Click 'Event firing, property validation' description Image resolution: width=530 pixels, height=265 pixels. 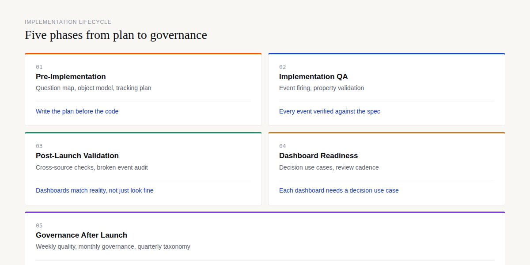click(x=322, y=88)
